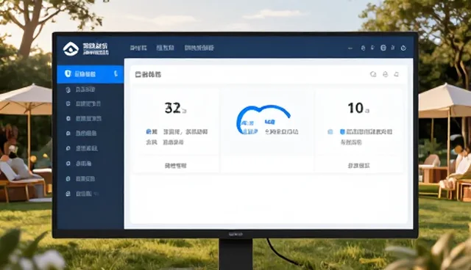This screenshot has height=270, width=471.
Task: Click the round globe-style header icon
Action: (x=383, y=48)
